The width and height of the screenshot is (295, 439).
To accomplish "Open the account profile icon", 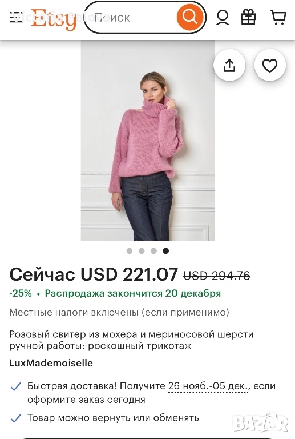I will point(223,17).
